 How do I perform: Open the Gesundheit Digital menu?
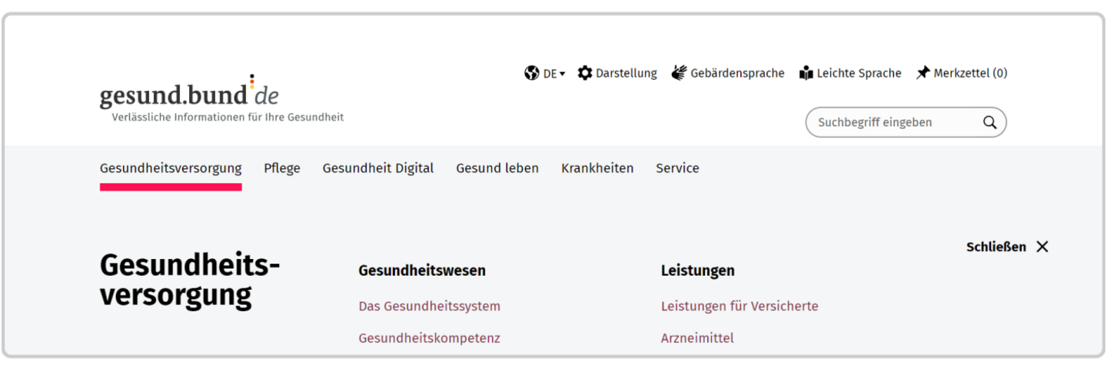tap(378, 168)
